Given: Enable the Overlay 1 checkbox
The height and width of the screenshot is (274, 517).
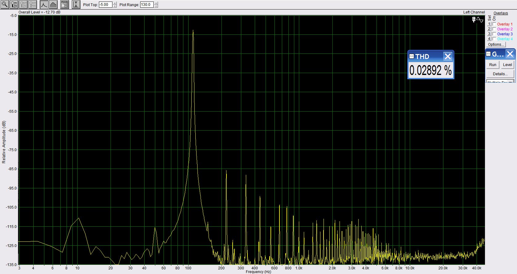Looking at the screenshot, I should coord(494,24).
